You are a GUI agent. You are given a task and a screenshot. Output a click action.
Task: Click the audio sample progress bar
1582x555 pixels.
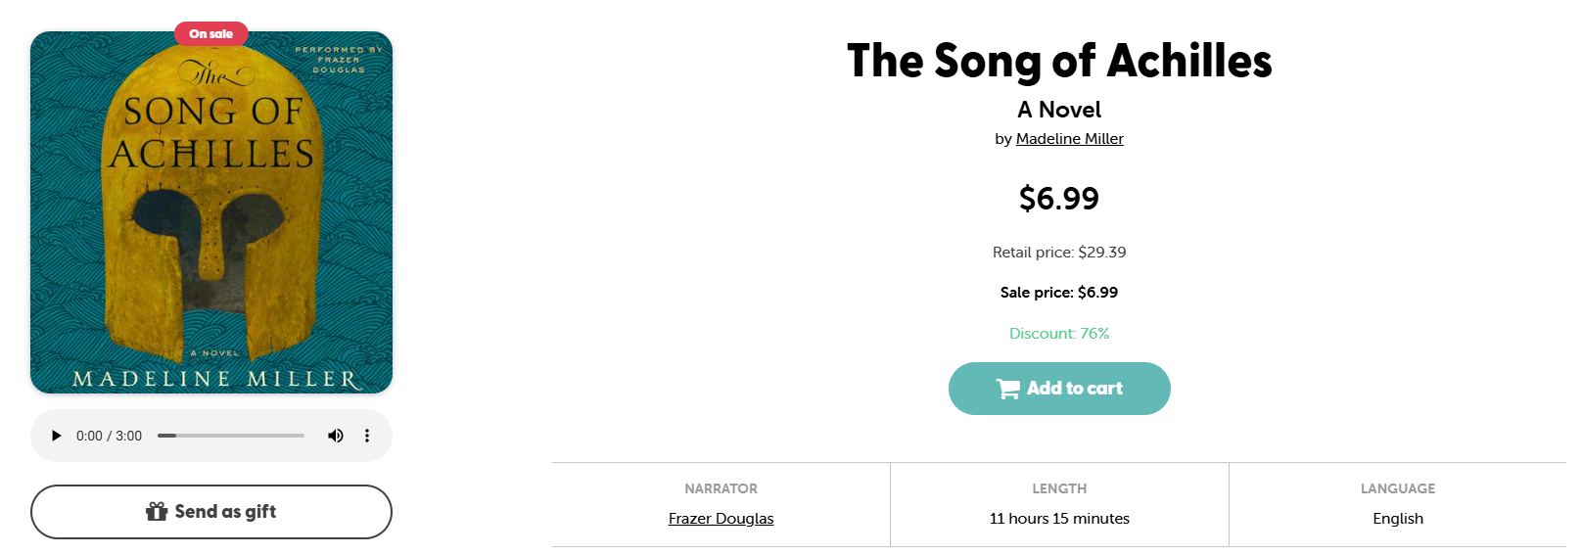click(231, 436)
